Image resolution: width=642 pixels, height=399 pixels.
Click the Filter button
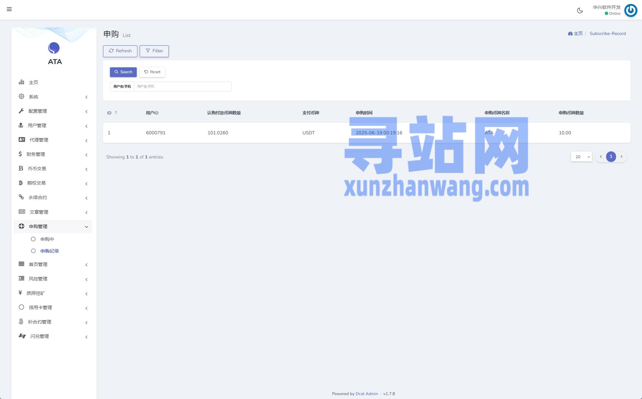click(154, 51)
